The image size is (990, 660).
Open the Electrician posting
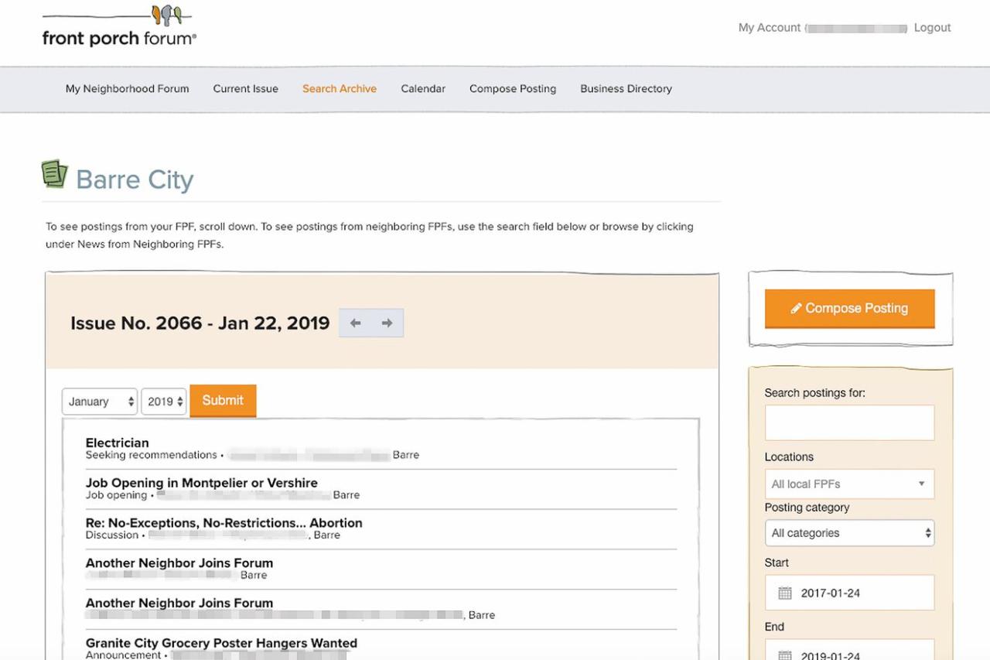click(117, 443)
